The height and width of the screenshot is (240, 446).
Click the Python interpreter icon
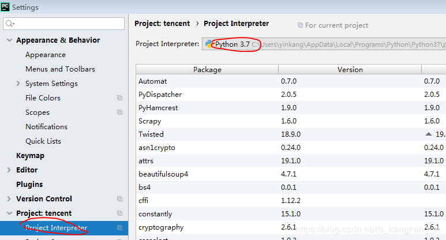tap(209, 44)
